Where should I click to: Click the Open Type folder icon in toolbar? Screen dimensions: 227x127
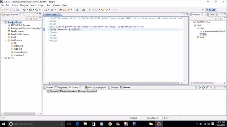(x=61, y=10)
